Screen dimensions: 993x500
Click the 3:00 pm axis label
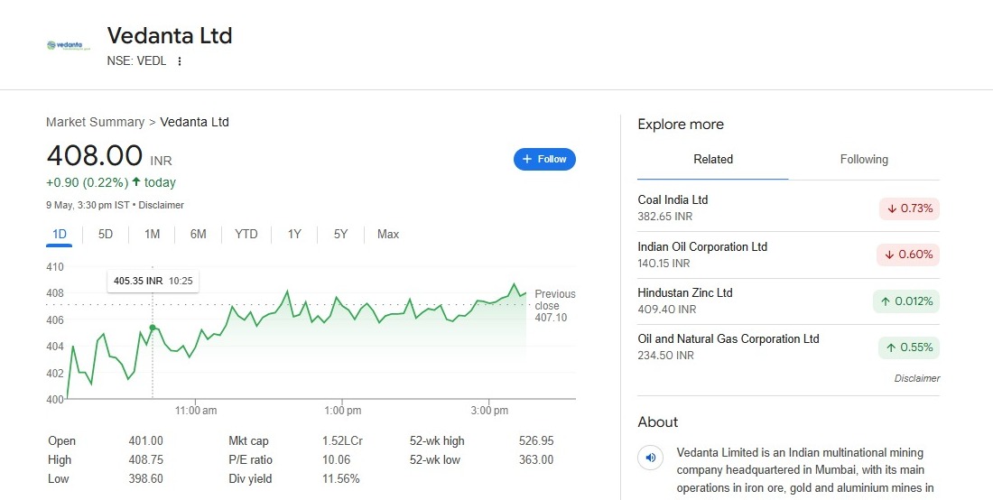(489, 411)
